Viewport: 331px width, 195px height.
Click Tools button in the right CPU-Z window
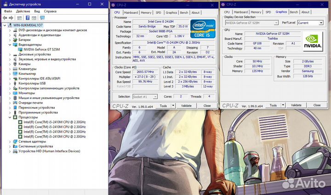click(x=273, y=105)
